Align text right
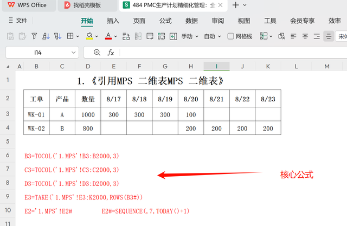The height and width of the screenshot is (226, 347). pos(317,36)
